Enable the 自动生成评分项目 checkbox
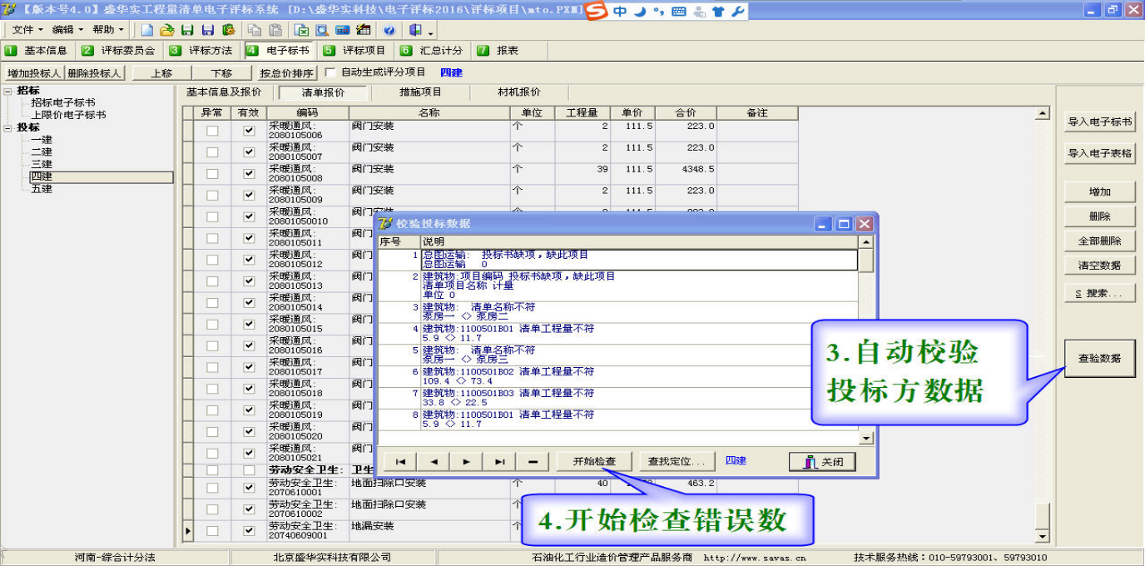The image size is (1145, 566). coord(330,72)
